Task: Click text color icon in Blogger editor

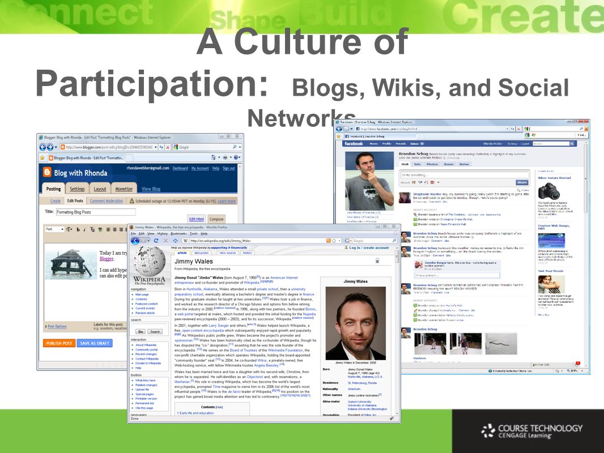Action: (x=92, y=229)
